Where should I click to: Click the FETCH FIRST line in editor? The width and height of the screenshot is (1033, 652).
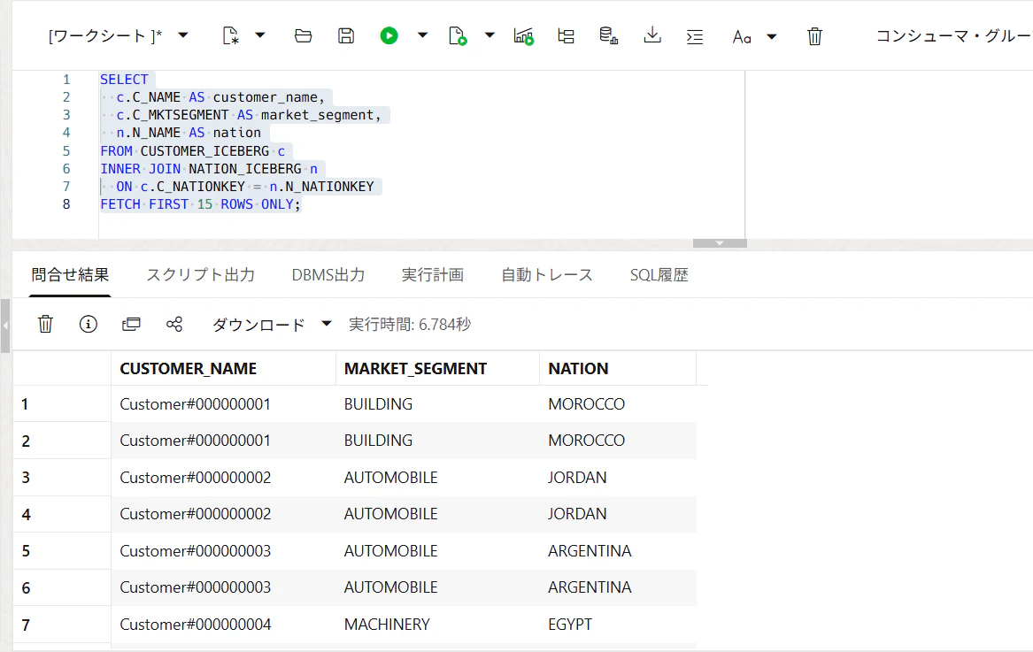[x=200, y=204]
